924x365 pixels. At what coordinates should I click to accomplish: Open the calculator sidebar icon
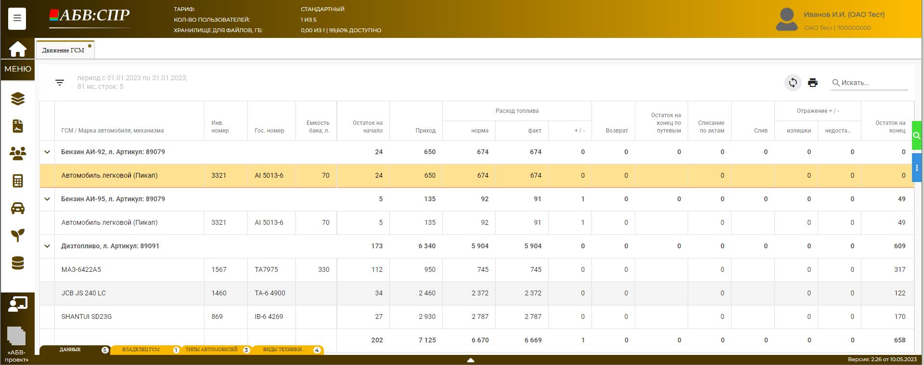18,181
